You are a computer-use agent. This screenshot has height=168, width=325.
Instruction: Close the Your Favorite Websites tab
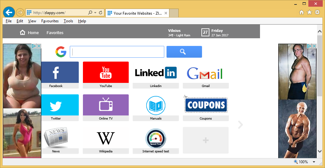(166, 13)
